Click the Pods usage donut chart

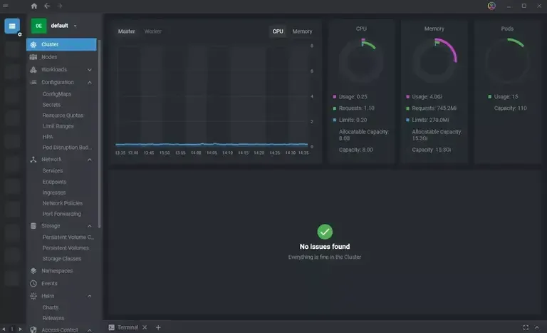tap(507, 61)
